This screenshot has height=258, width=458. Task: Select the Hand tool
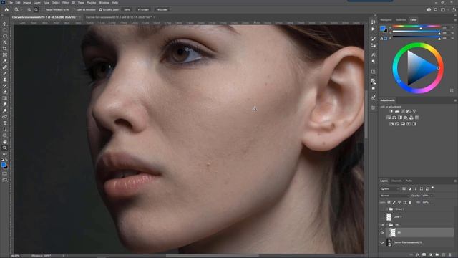tap(5, 142)
